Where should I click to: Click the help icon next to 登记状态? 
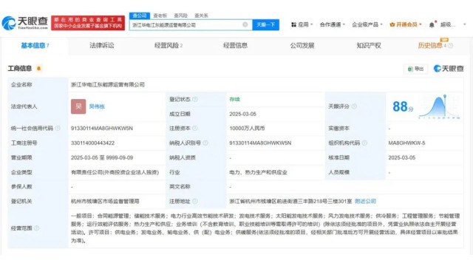coord(195,99)
